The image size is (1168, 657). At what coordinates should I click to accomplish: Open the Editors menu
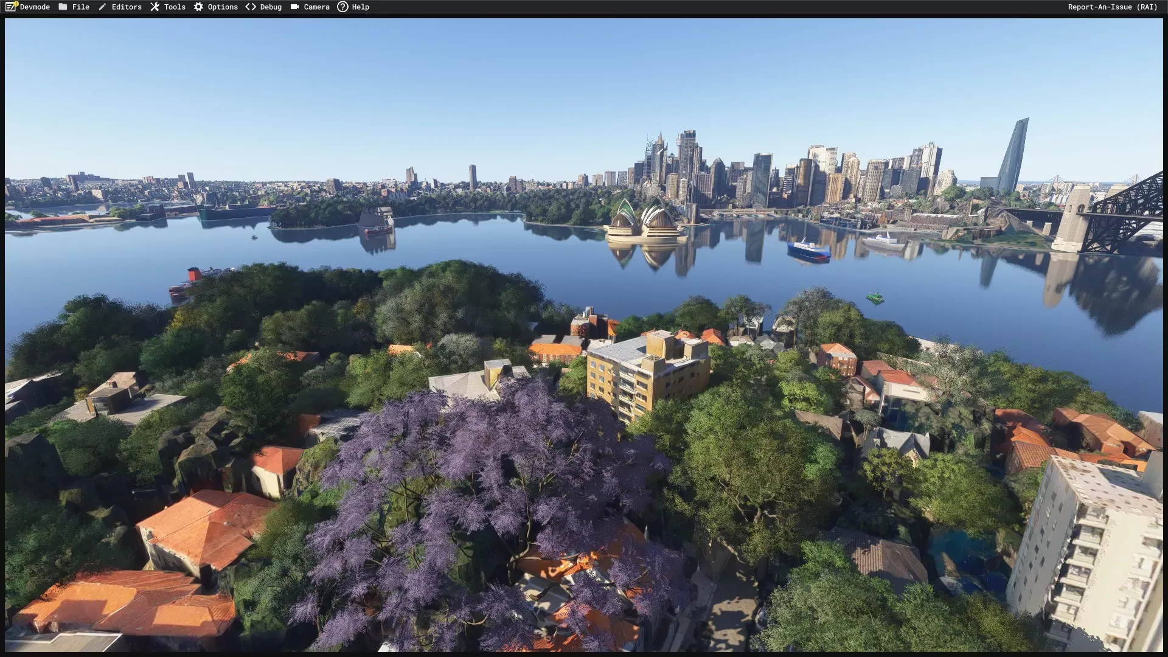tap(127, 7)
